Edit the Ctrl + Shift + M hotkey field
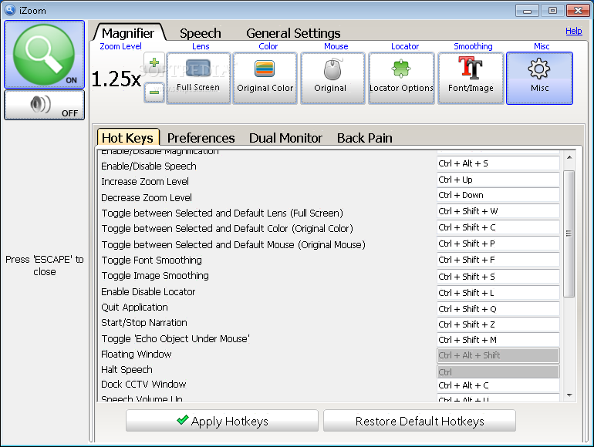Screen dimensions: 594x447 498,340
